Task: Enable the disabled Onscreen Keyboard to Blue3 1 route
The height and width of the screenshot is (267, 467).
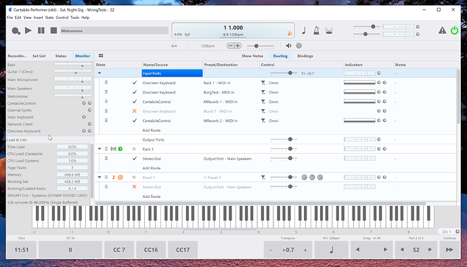Action: [x=135, y=111]
